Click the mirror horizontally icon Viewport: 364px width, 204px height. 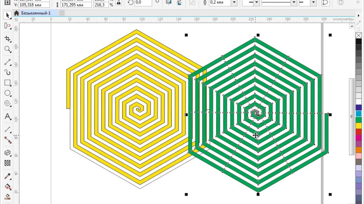[169, 3]
